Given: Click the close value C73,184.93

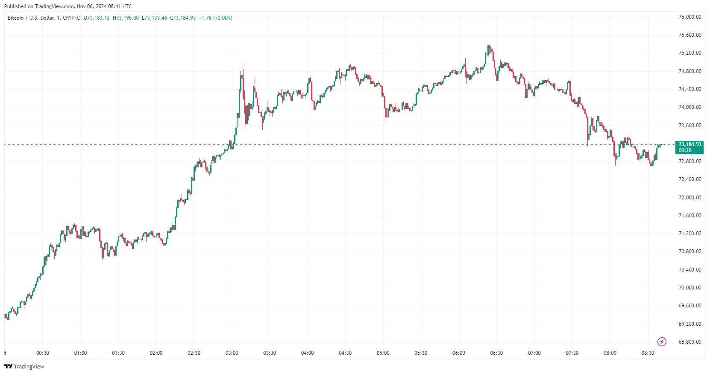Looking at the screenshot, I should click(183, 18).
